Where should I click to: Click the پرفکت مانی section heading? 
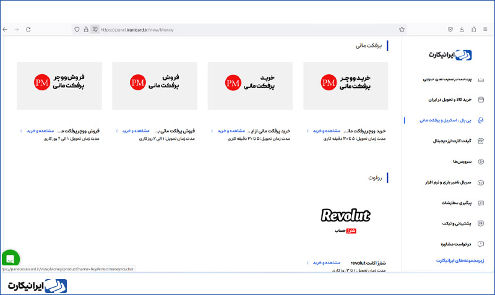click(369, 46)
